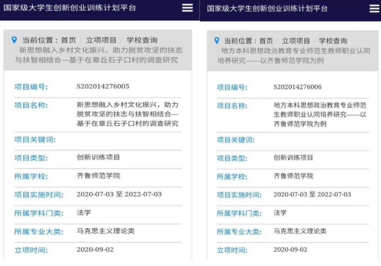Viewport: 381px width, 266px height.
Task: Click the 法学 discipline value in the left project
Action: [84, 212]
